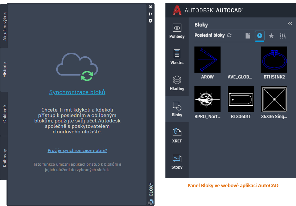
Task: Open the Knihovny tab
Action: coord(4,158)
